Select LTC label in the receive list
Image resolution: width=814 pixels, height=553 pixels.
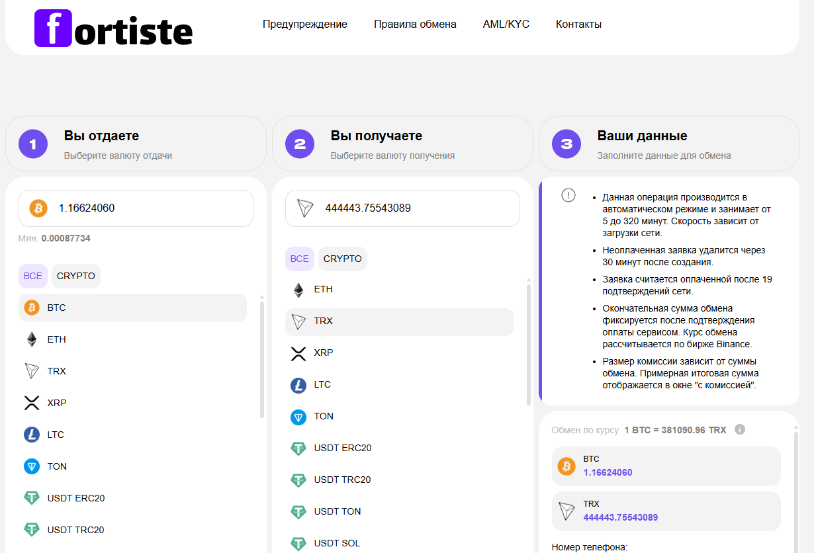tap(322, 385)
